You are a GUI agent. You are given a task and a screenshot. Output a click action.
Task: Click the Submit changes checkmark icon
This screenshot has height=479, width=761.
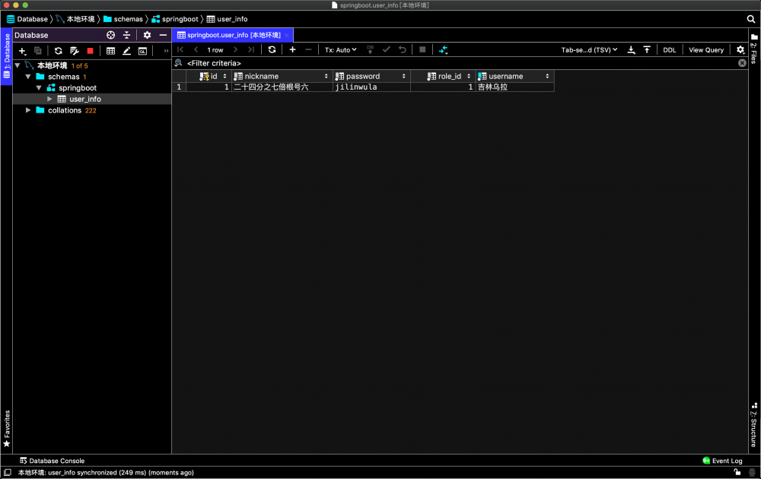pos(387,49)
